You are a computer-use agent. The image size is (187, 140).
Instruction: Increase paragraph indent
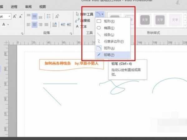69,25
